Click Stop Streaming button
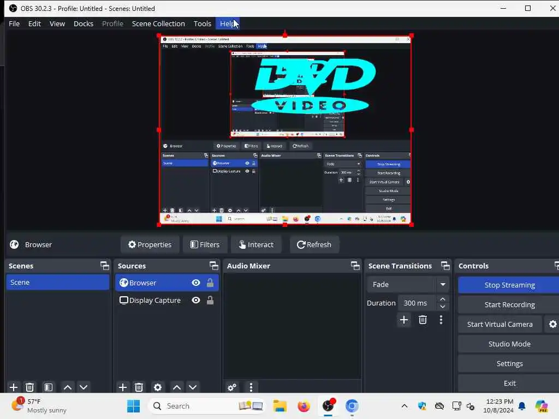Screen dimensions: 559x419 coord(509,285)
